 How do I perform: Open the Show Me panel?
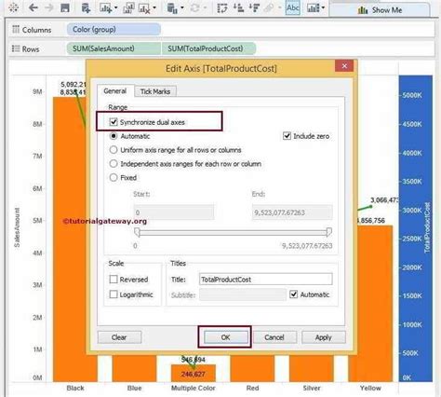[x=381, y=10]
